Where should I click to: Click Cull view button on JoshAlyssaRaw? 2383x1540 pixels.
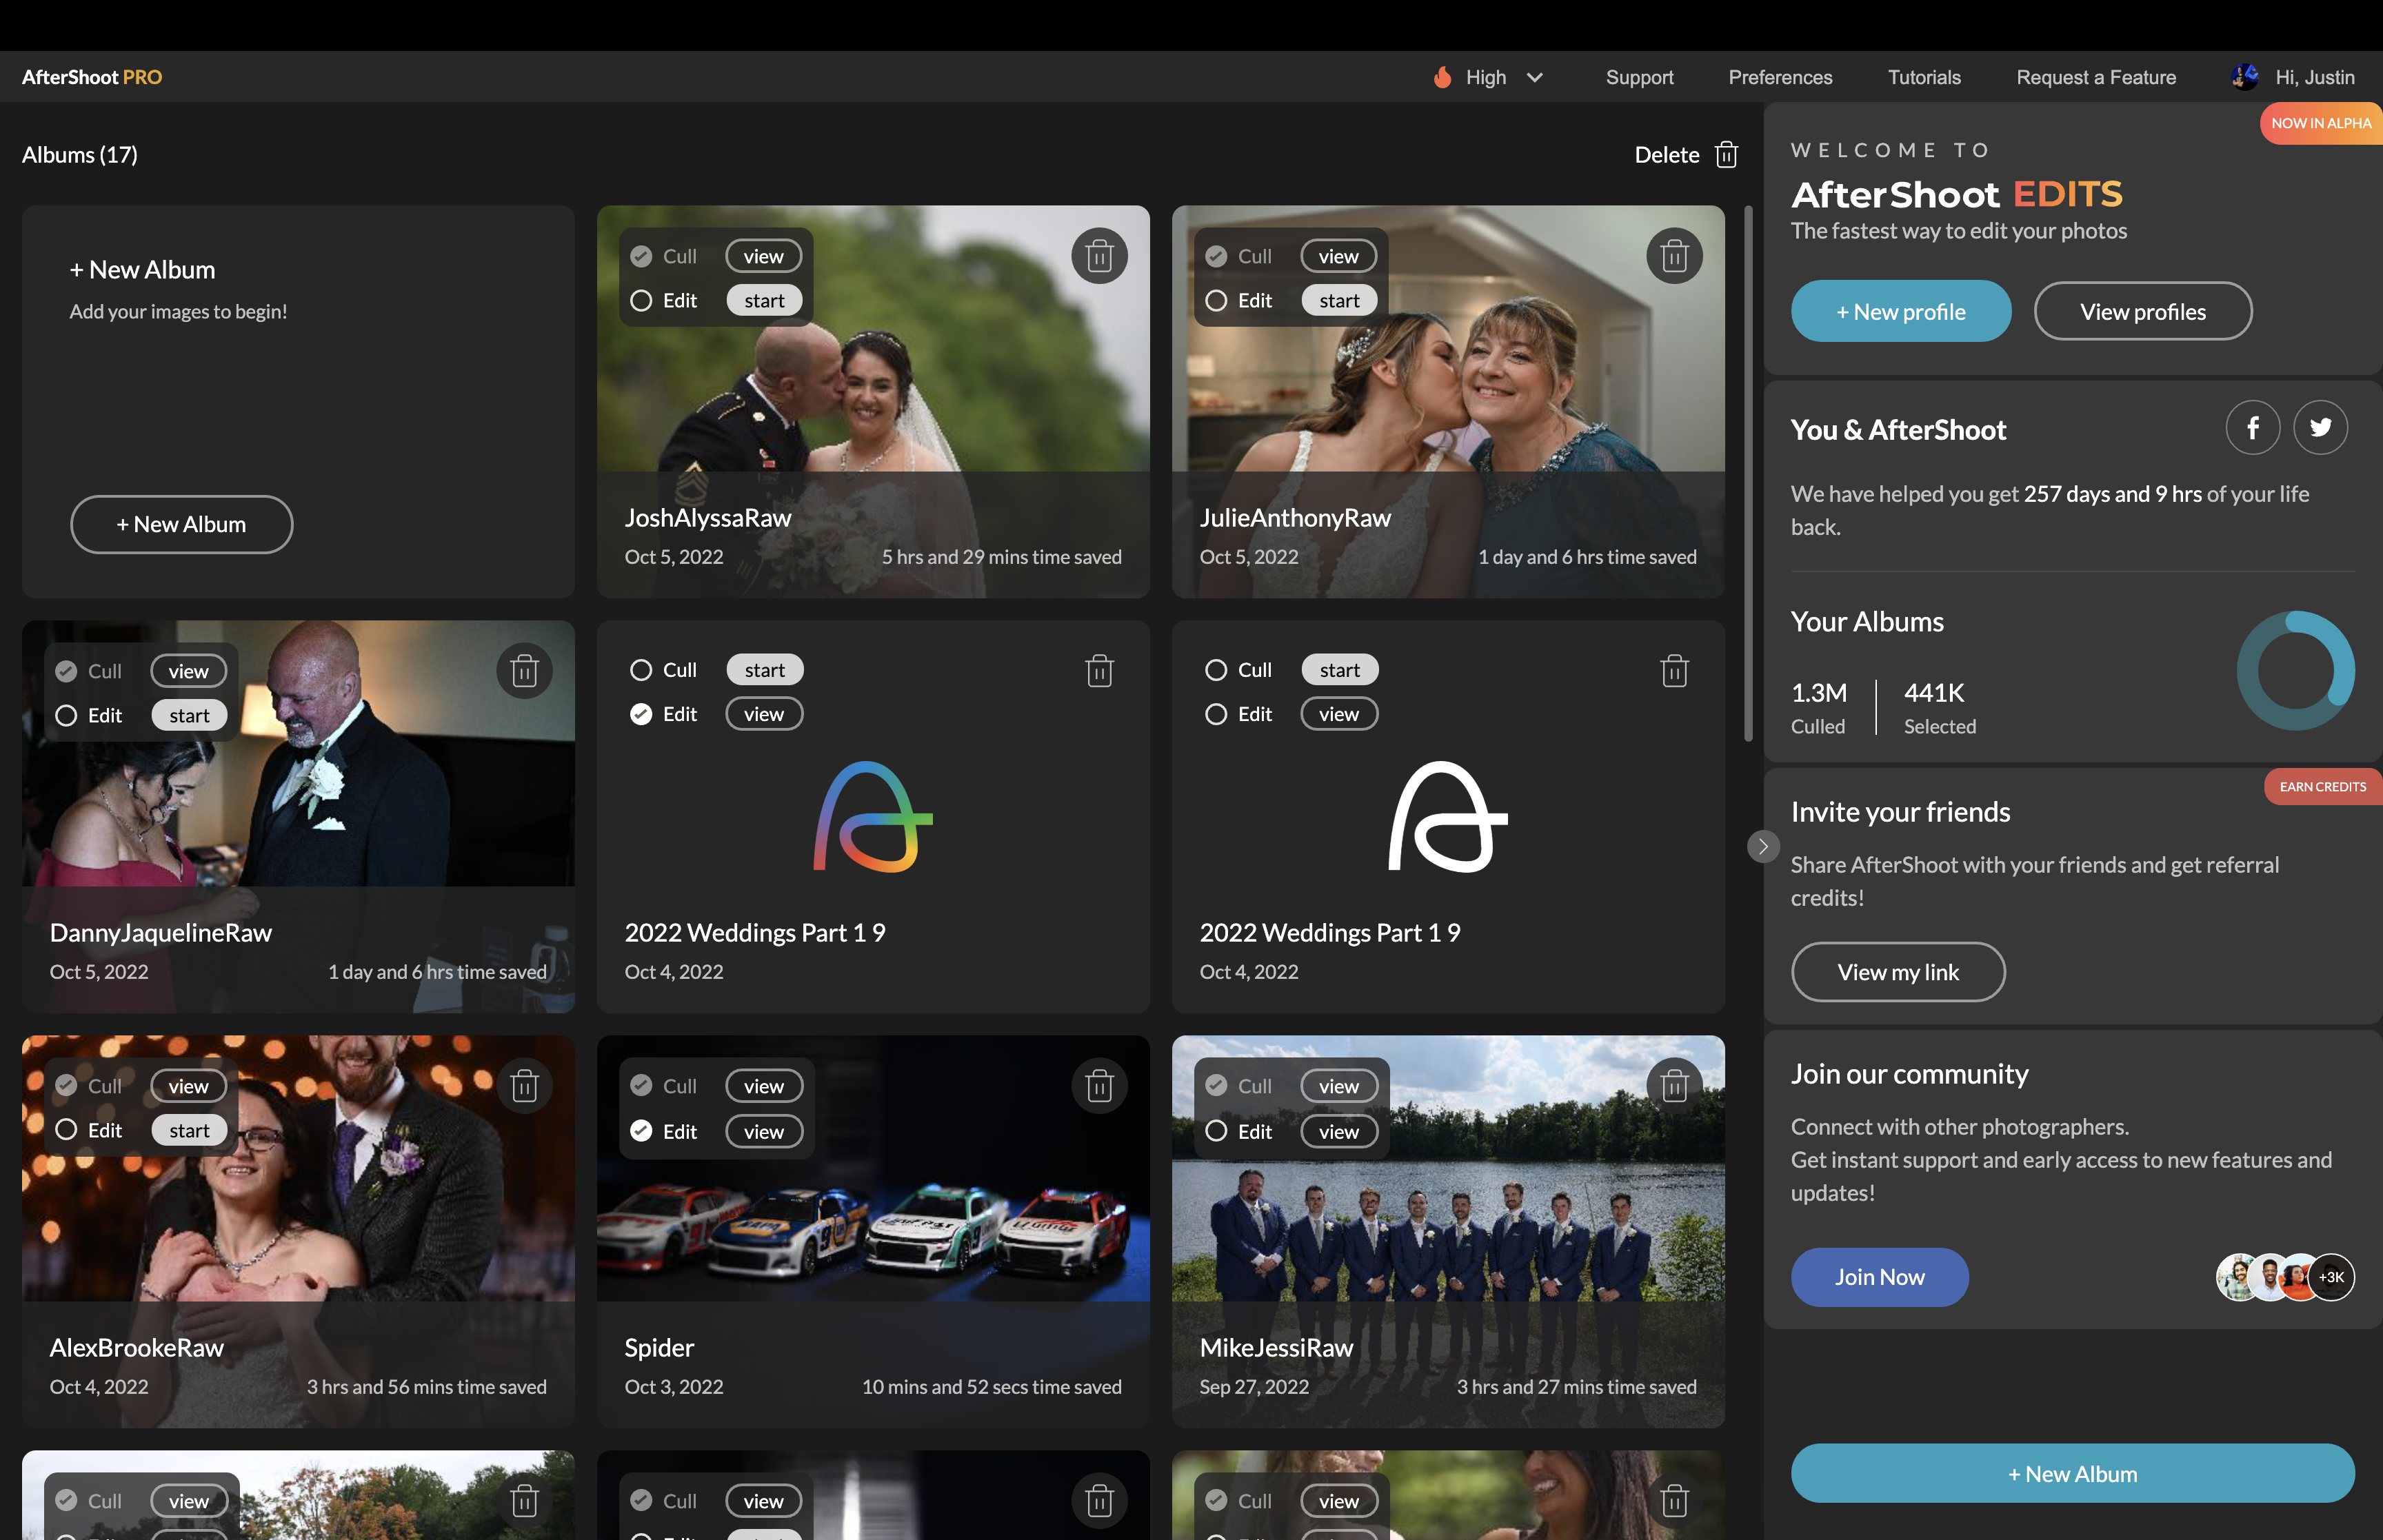(763, 257)
